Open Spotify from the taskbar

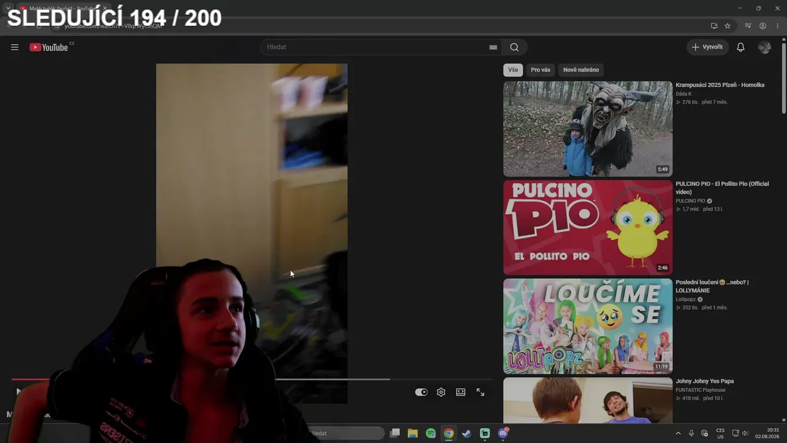430,433
